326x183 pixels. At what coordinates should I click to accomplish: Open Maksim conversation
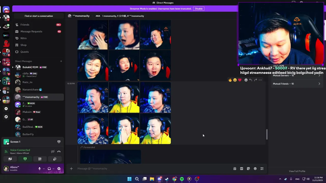pyautogui.click(x=38, y=112)
